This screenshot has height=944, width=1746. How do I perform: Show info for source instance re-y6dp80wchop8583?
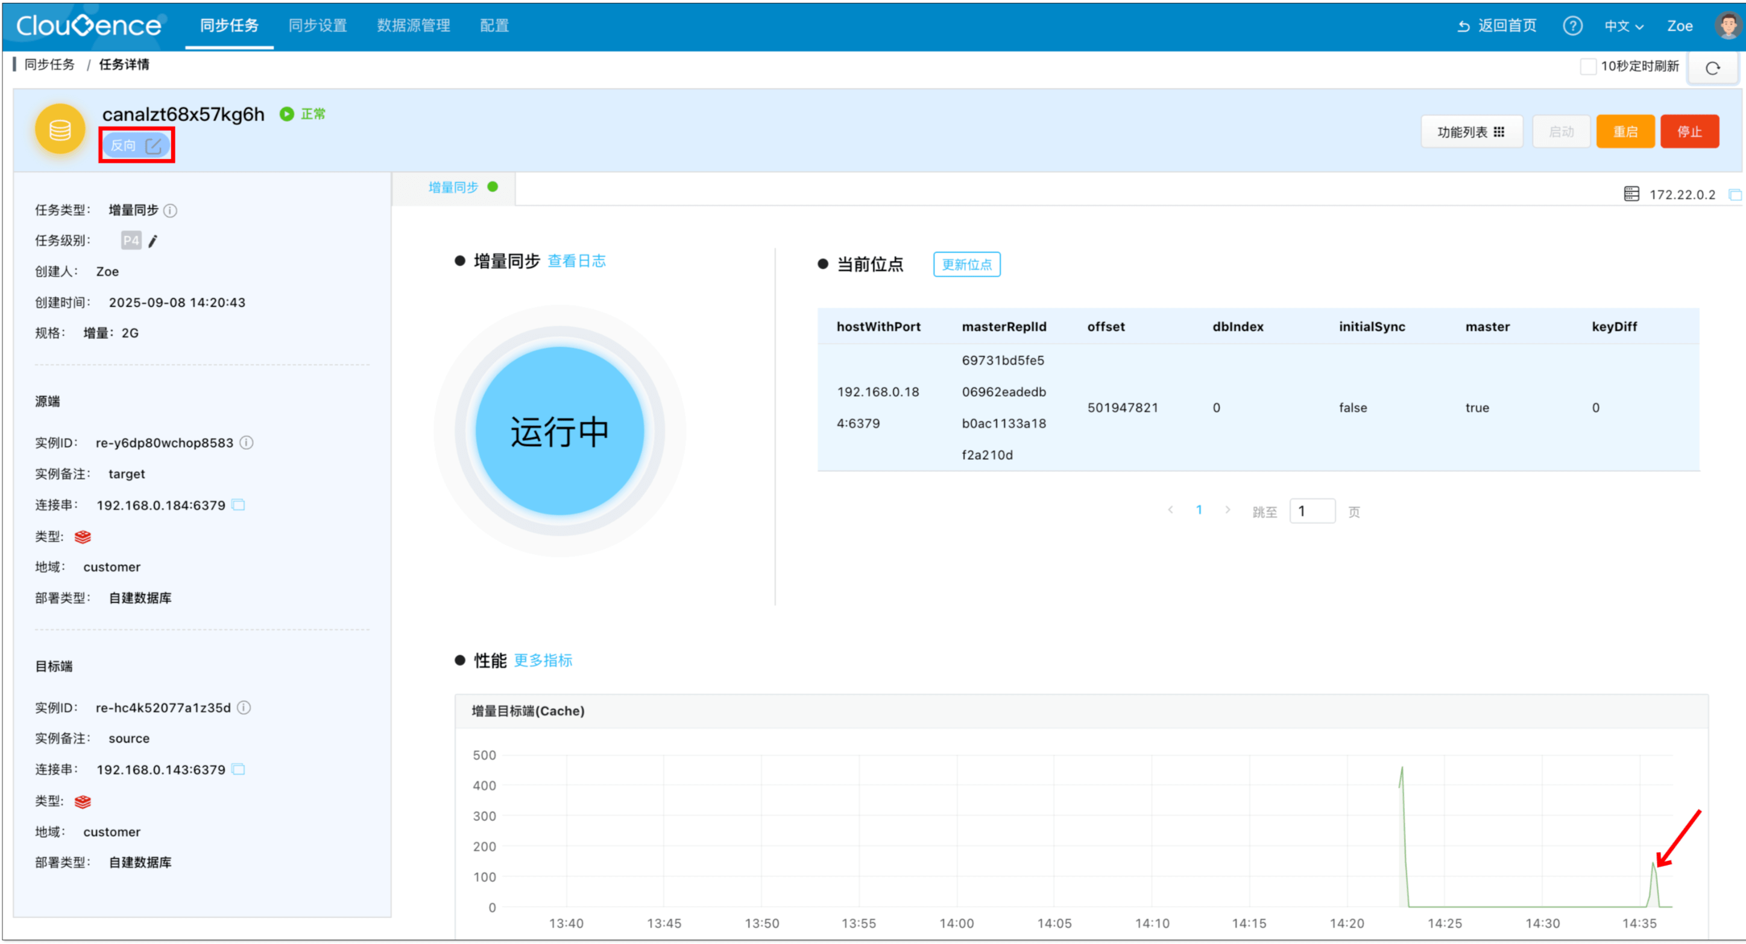click(x=247, y=442)
